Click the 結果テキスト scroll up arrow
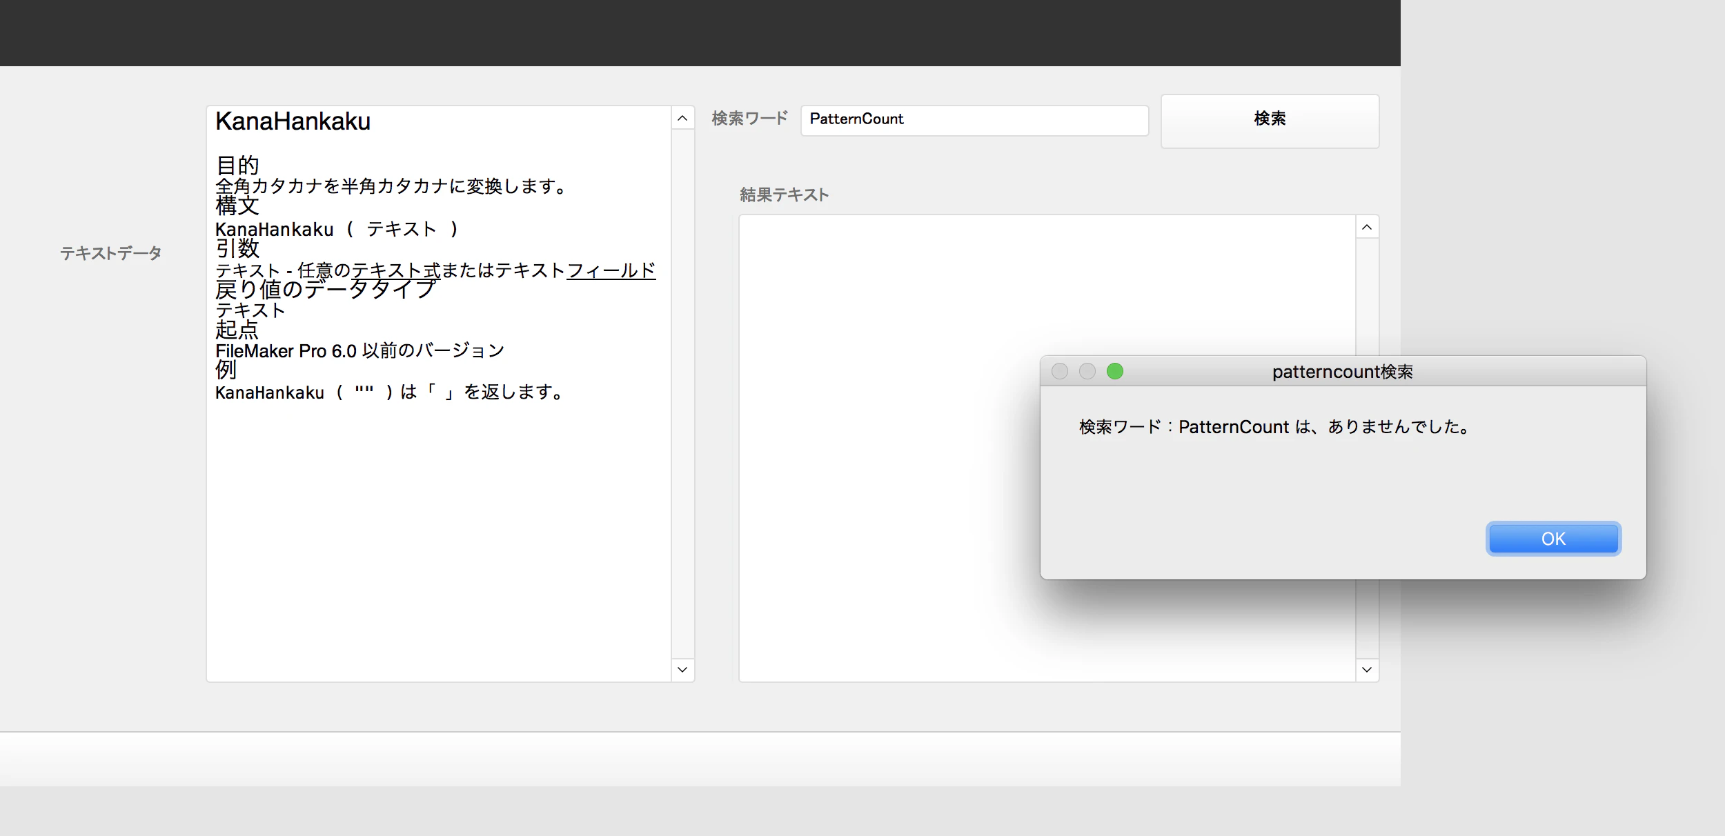 click(x=1367, y=228)
